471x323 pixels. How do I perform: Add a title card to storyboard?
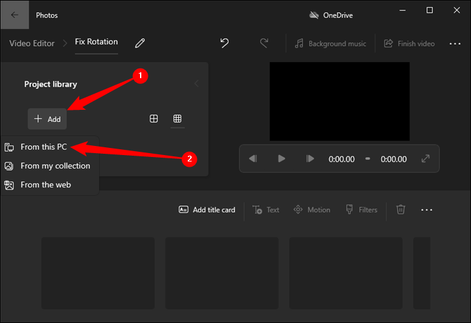207,210
